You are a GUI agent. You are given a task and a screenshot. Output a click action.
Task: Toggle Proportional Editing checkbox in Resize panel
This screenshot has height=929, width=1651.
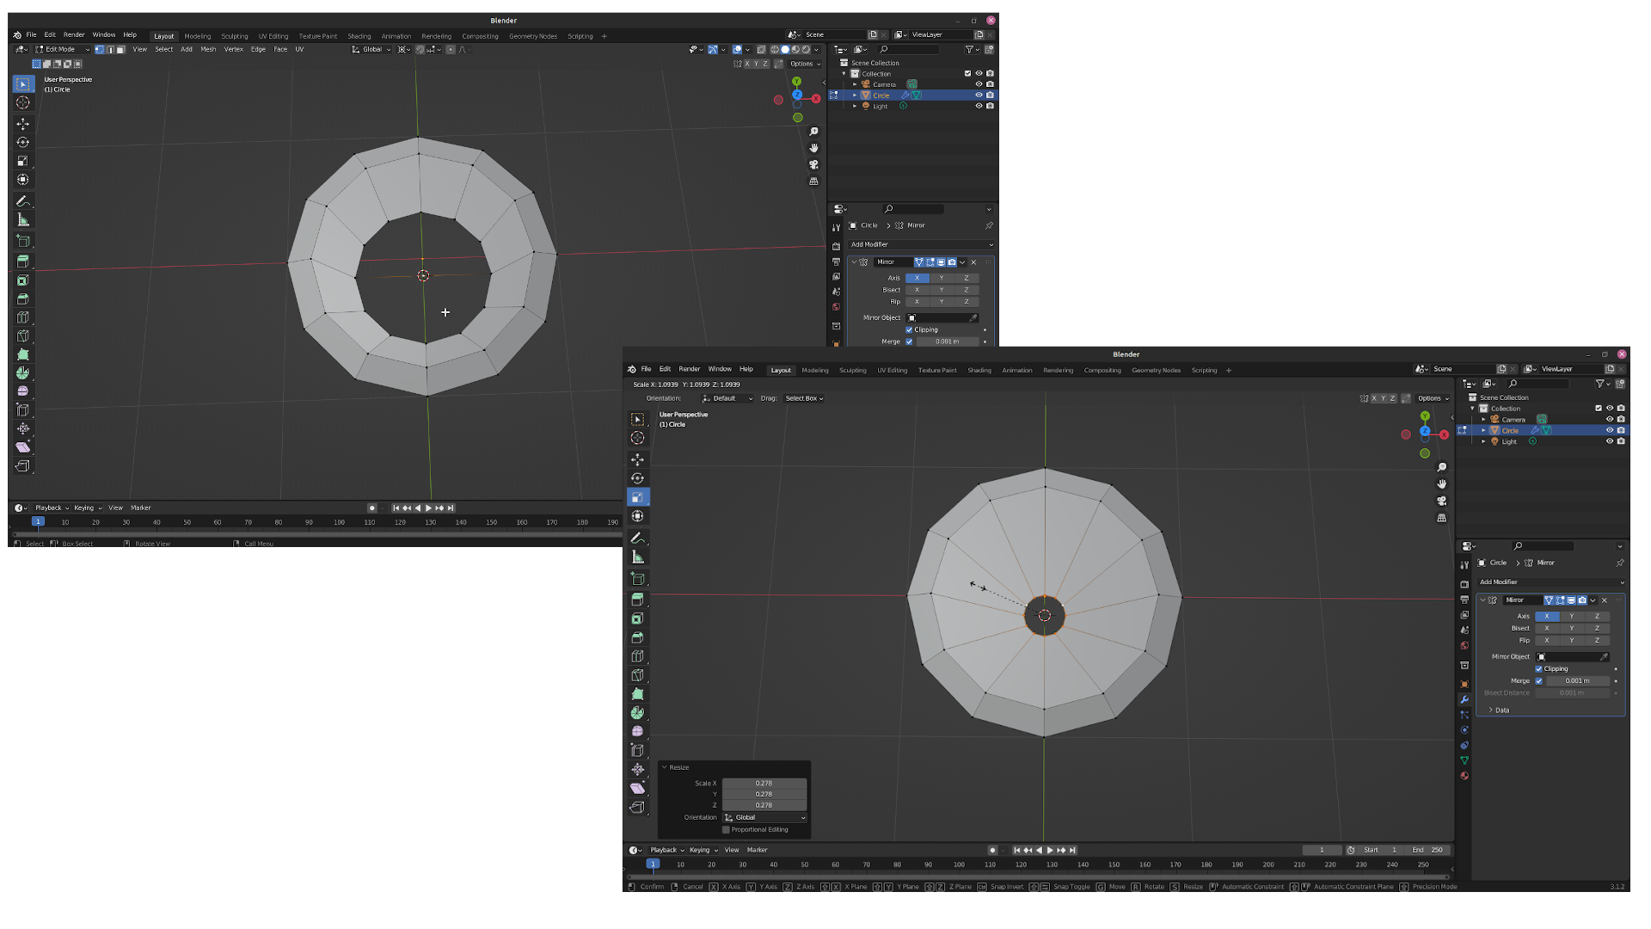[x=727, y=830]
